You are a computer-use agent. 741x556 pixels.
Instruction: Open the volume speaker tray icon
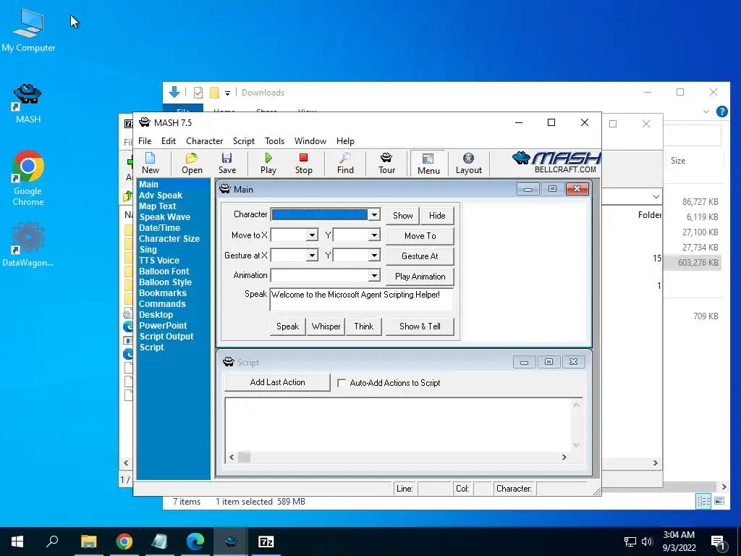(x=647, y=542)
